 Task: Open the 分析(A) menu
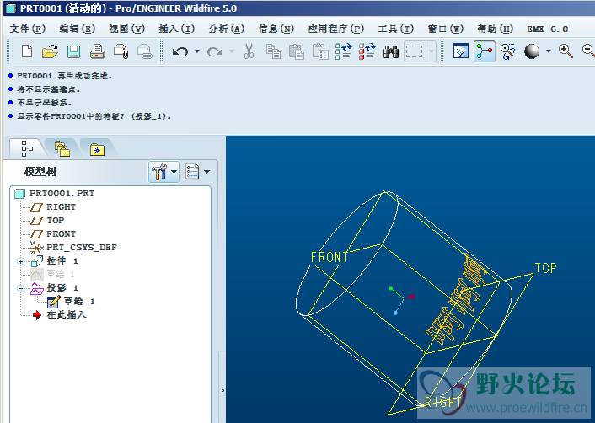coord(226,29)
